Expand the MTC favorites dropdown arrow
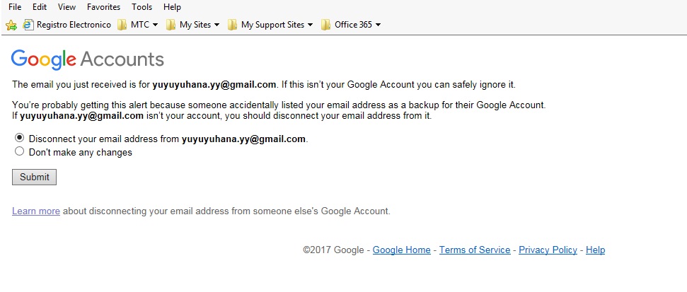687x292 pixels. (x=156, y=25)
